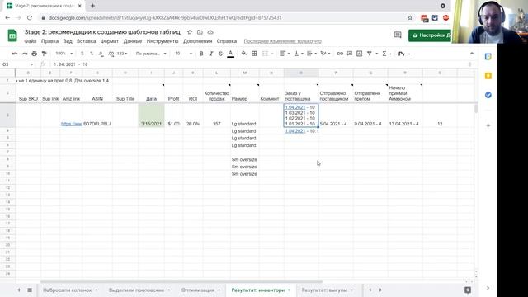Create a filter with the funnel icon
Image resolution: width=528 pixels, height=297 pixels.
point(369,54)
